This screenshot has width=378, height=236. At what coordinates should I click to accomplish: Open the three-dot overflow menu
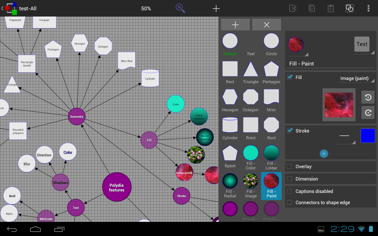click(368, 8)
